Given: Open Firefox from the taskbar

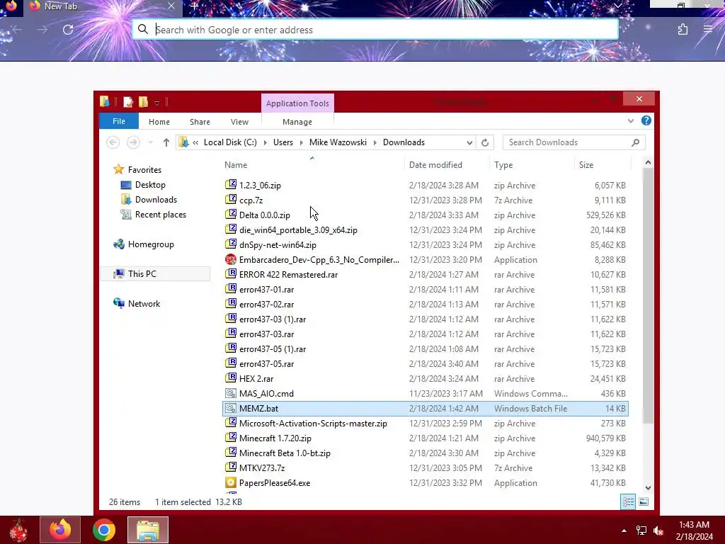Looking at the screenshot, I should (x=60, y=530).
